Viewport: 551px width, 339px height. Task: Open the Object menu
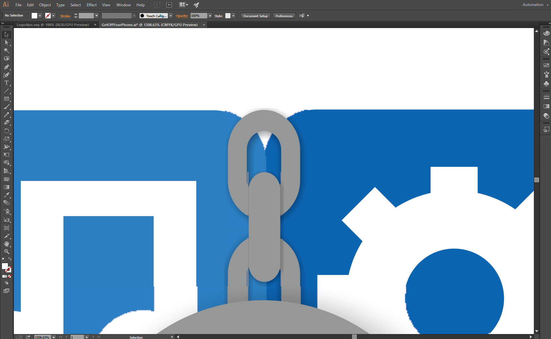45,5
